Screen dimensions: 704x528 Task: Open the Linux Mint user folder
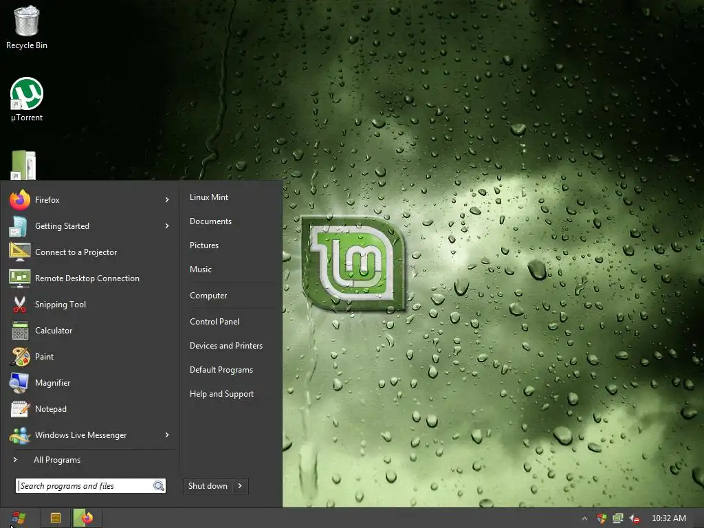209,197
